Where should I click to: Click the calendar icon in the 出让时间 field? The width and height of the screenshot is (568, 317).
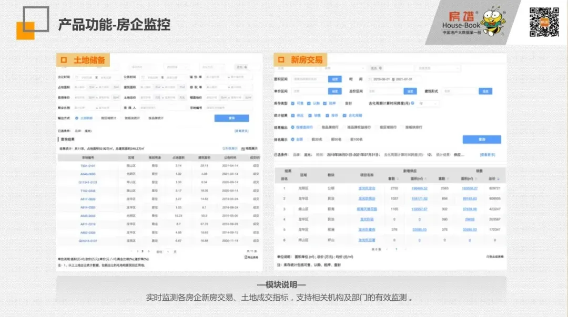(x=76, y=77)
